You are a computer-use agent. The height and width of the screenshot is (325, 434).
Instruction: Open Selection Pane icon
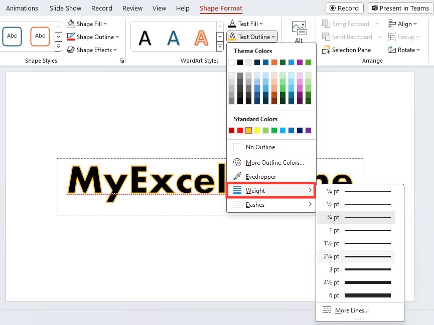point(326,50)
